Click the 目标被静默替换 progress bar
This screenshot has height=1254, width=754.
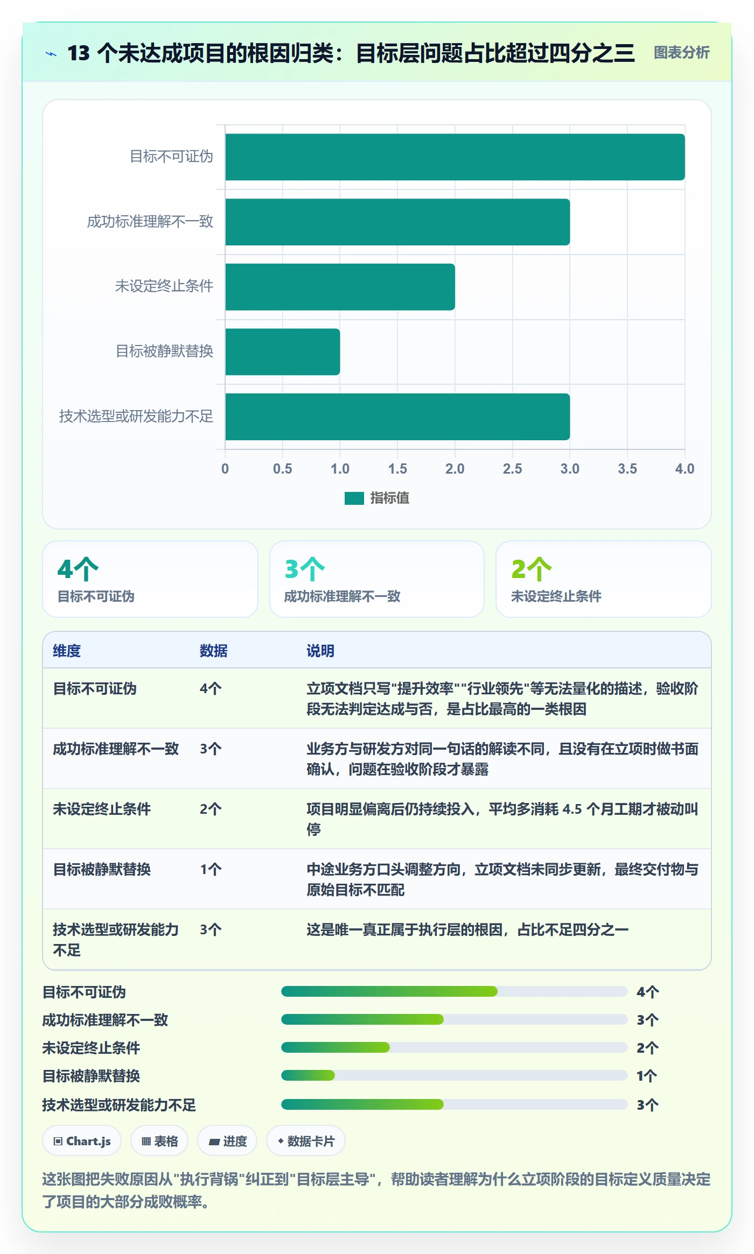coord(455,1075)
